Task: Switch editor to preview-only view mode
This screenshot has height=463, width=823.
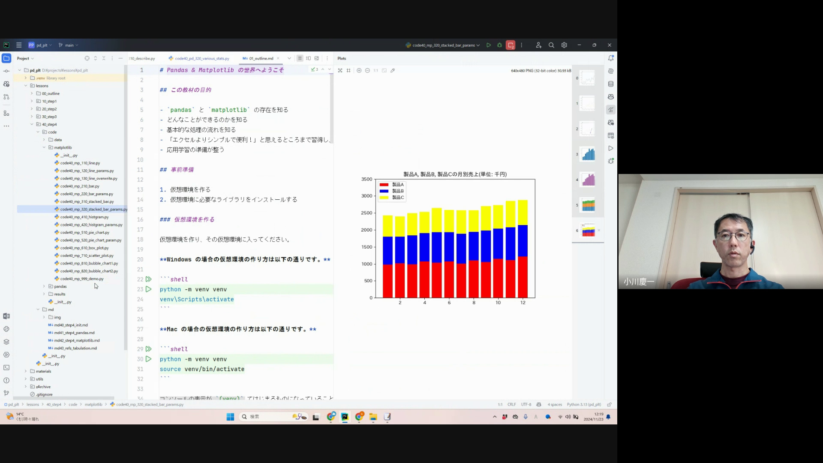Action: point(317,58)
